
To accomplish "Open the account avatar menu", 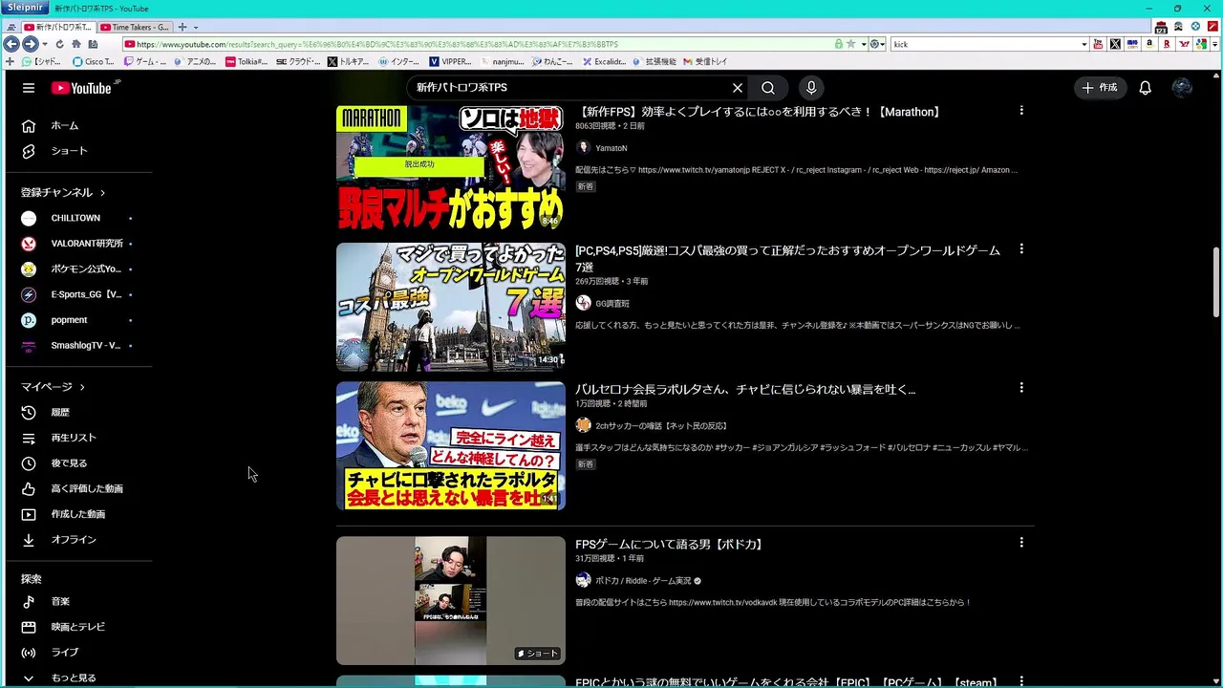I will [1182, 88].
